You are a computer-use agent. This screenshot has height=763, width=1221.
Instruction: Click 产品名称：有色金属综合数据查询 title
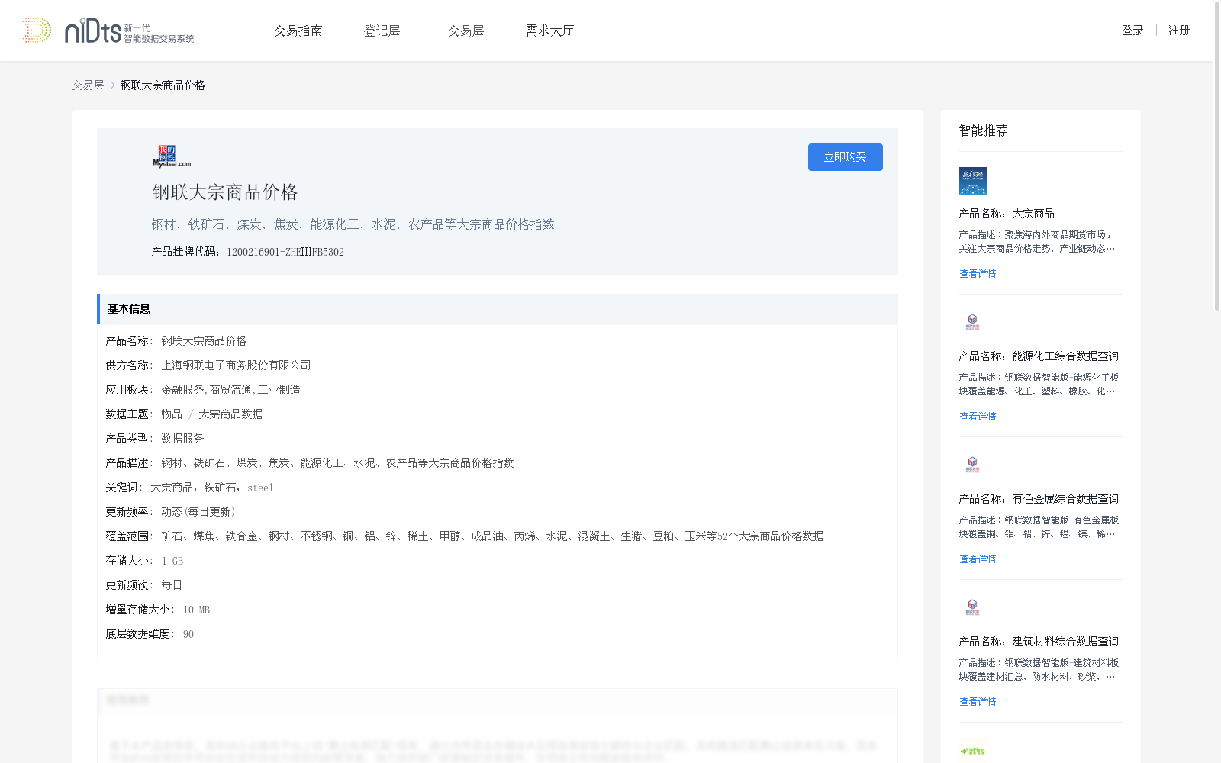point(1039,499)
